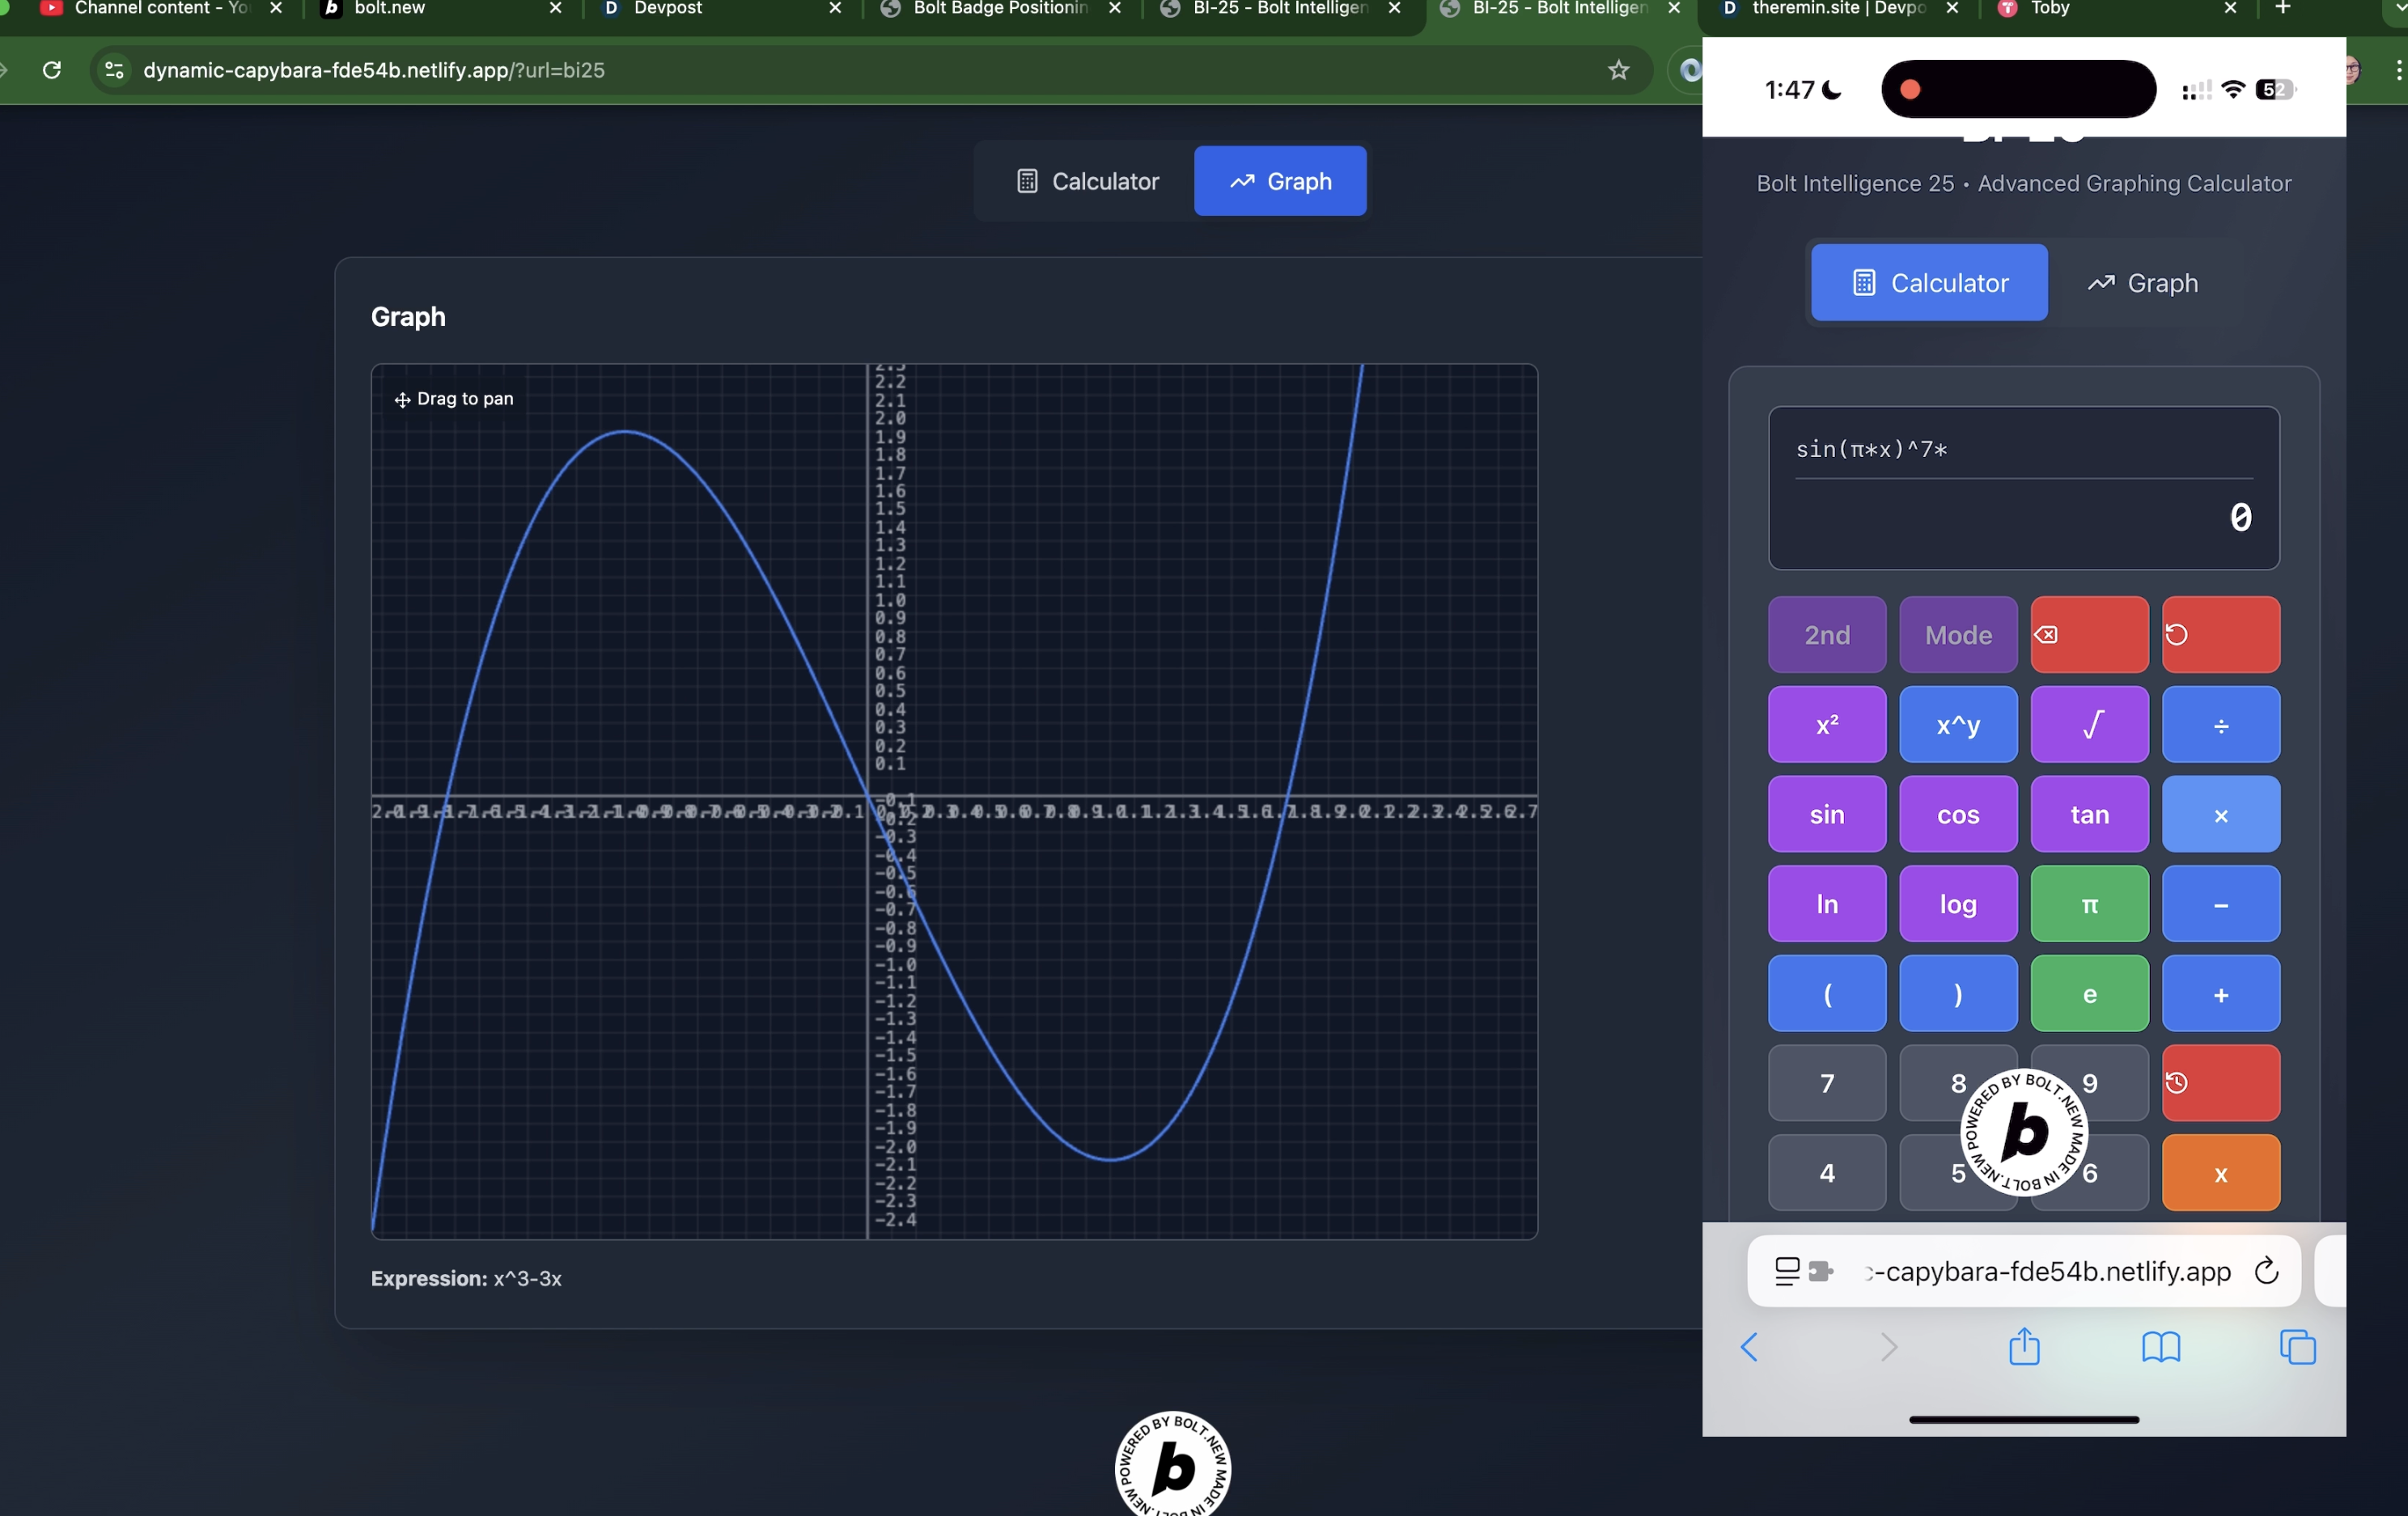Image resolution: width=2408 pixels, height=1516 pixels.
Task: Reload the page in Chrome
Action: pyautogui.click(x=52, y=70)
